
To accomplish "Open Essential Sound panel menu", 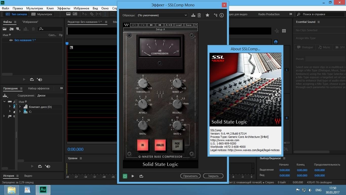I will tap(319, 22).
